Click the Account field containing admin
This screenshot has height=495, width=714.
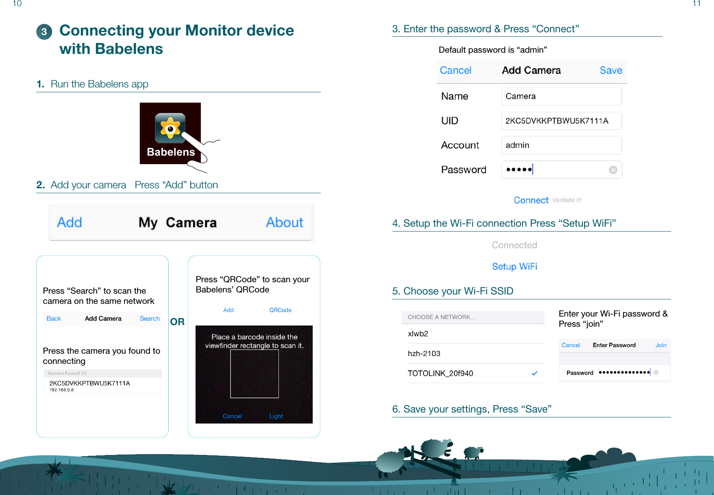click(561, 145)
